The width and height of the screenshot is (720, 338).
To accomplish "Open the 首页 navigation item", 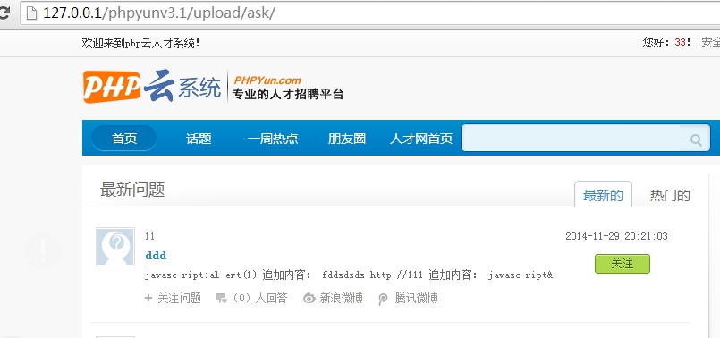I will point(124,139).
